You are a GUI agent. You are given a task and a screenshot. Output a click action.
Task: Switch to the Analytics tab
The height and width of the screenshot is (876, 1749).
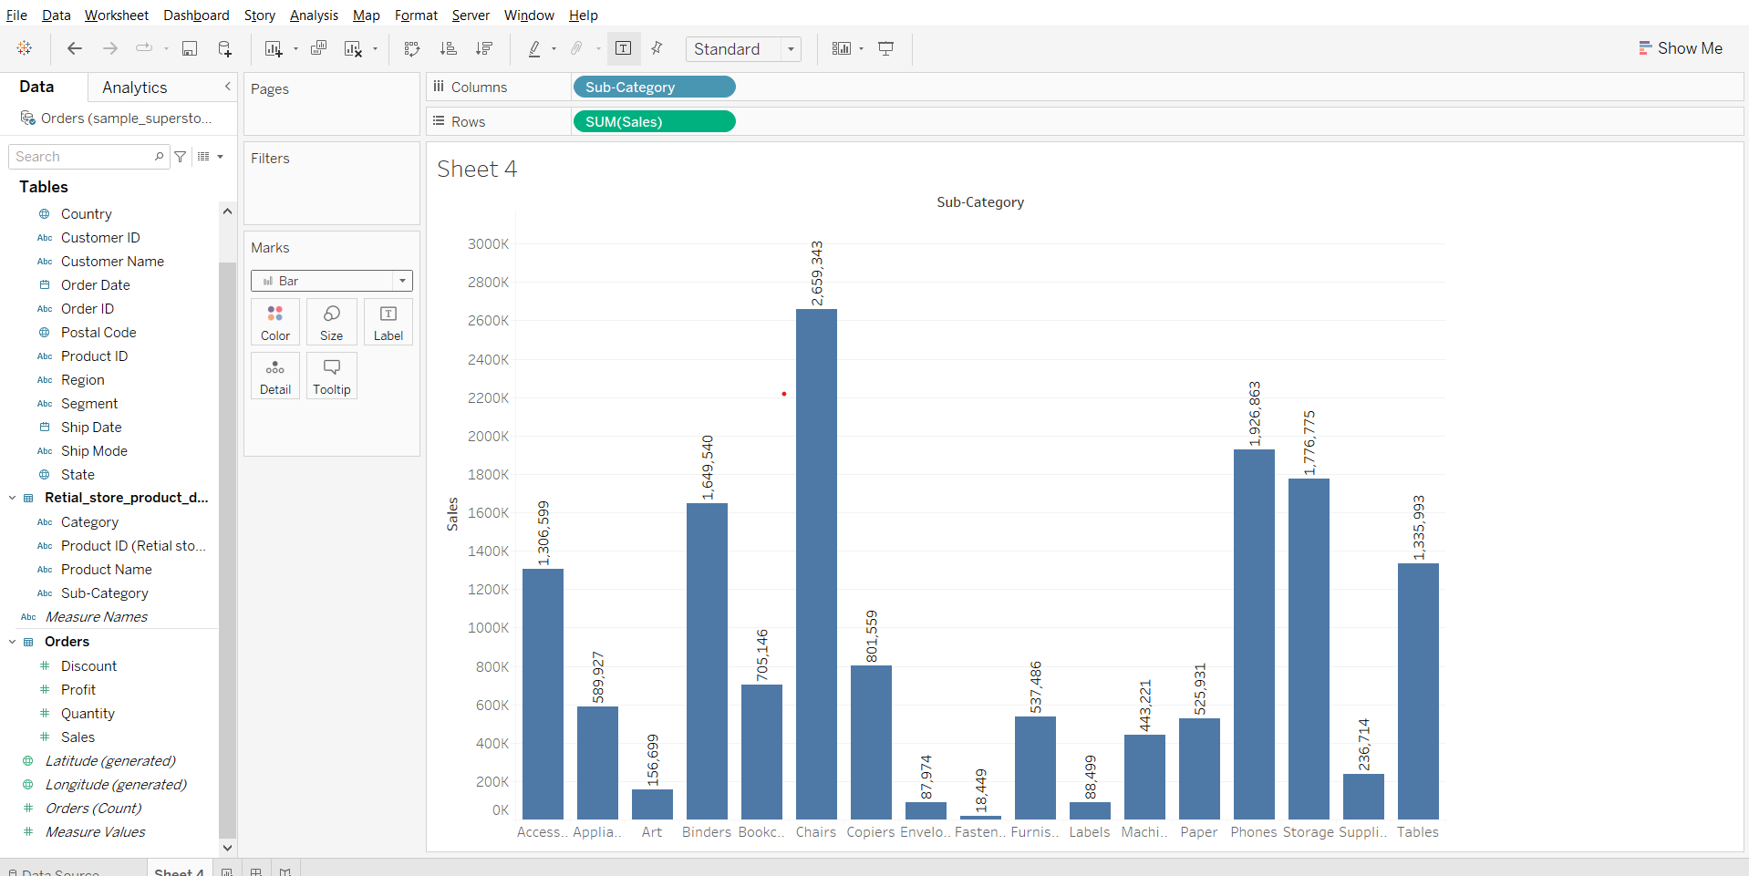[x=134, y=88]
